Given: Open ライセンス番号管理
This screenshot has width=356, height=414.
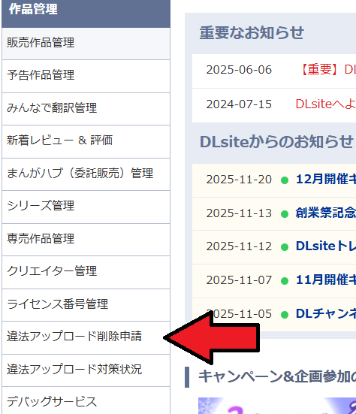Looking at the screenshot, I should [86, 305].
